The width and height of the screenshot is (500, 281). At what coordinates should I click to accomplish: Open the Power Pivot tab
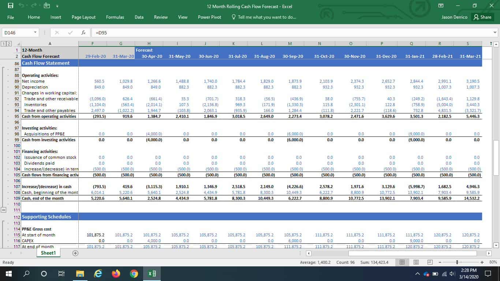click(209, 17)
